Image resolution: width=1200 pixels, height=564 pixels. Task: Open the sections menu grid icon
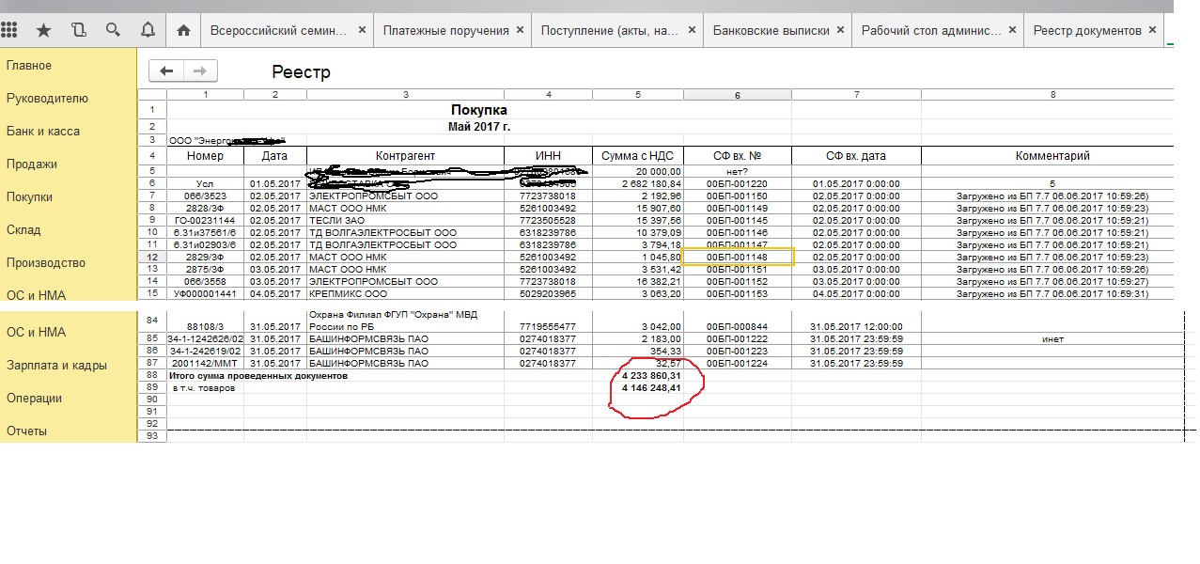[10, 30]
